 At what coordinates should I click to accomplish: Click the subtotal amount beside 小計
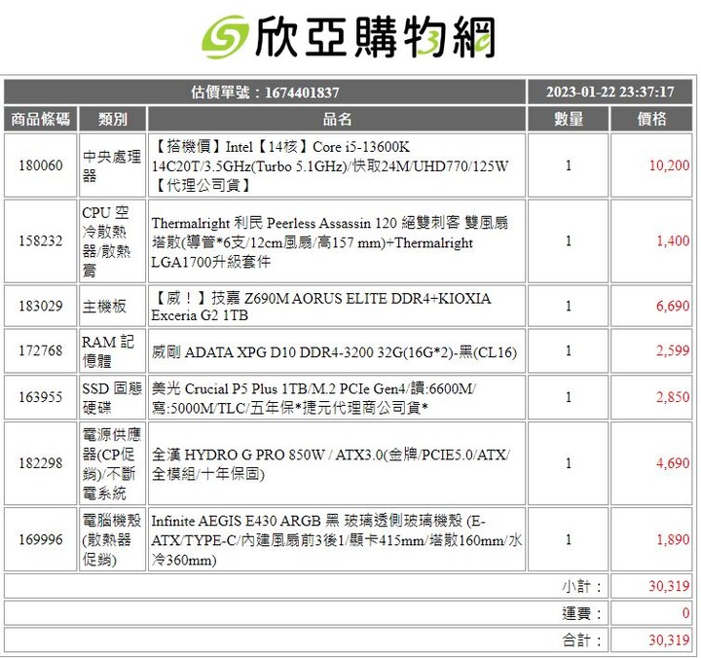(669, 587)
